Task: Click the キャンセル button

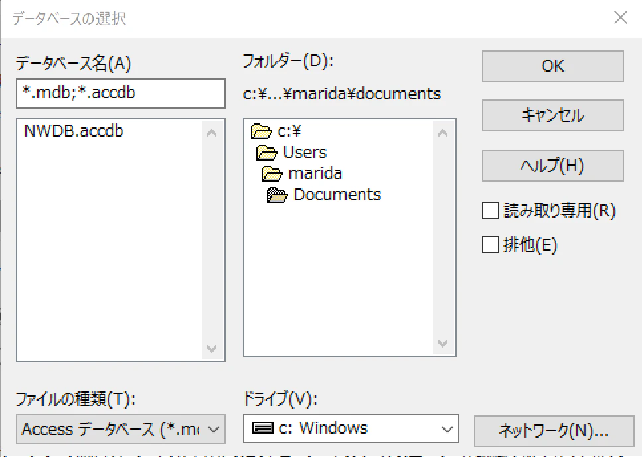Action: pos(553,115)
